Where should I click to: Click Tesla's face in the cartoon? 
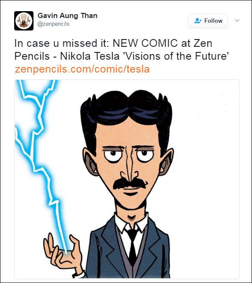pyautogui.click(x=127, y=162)
